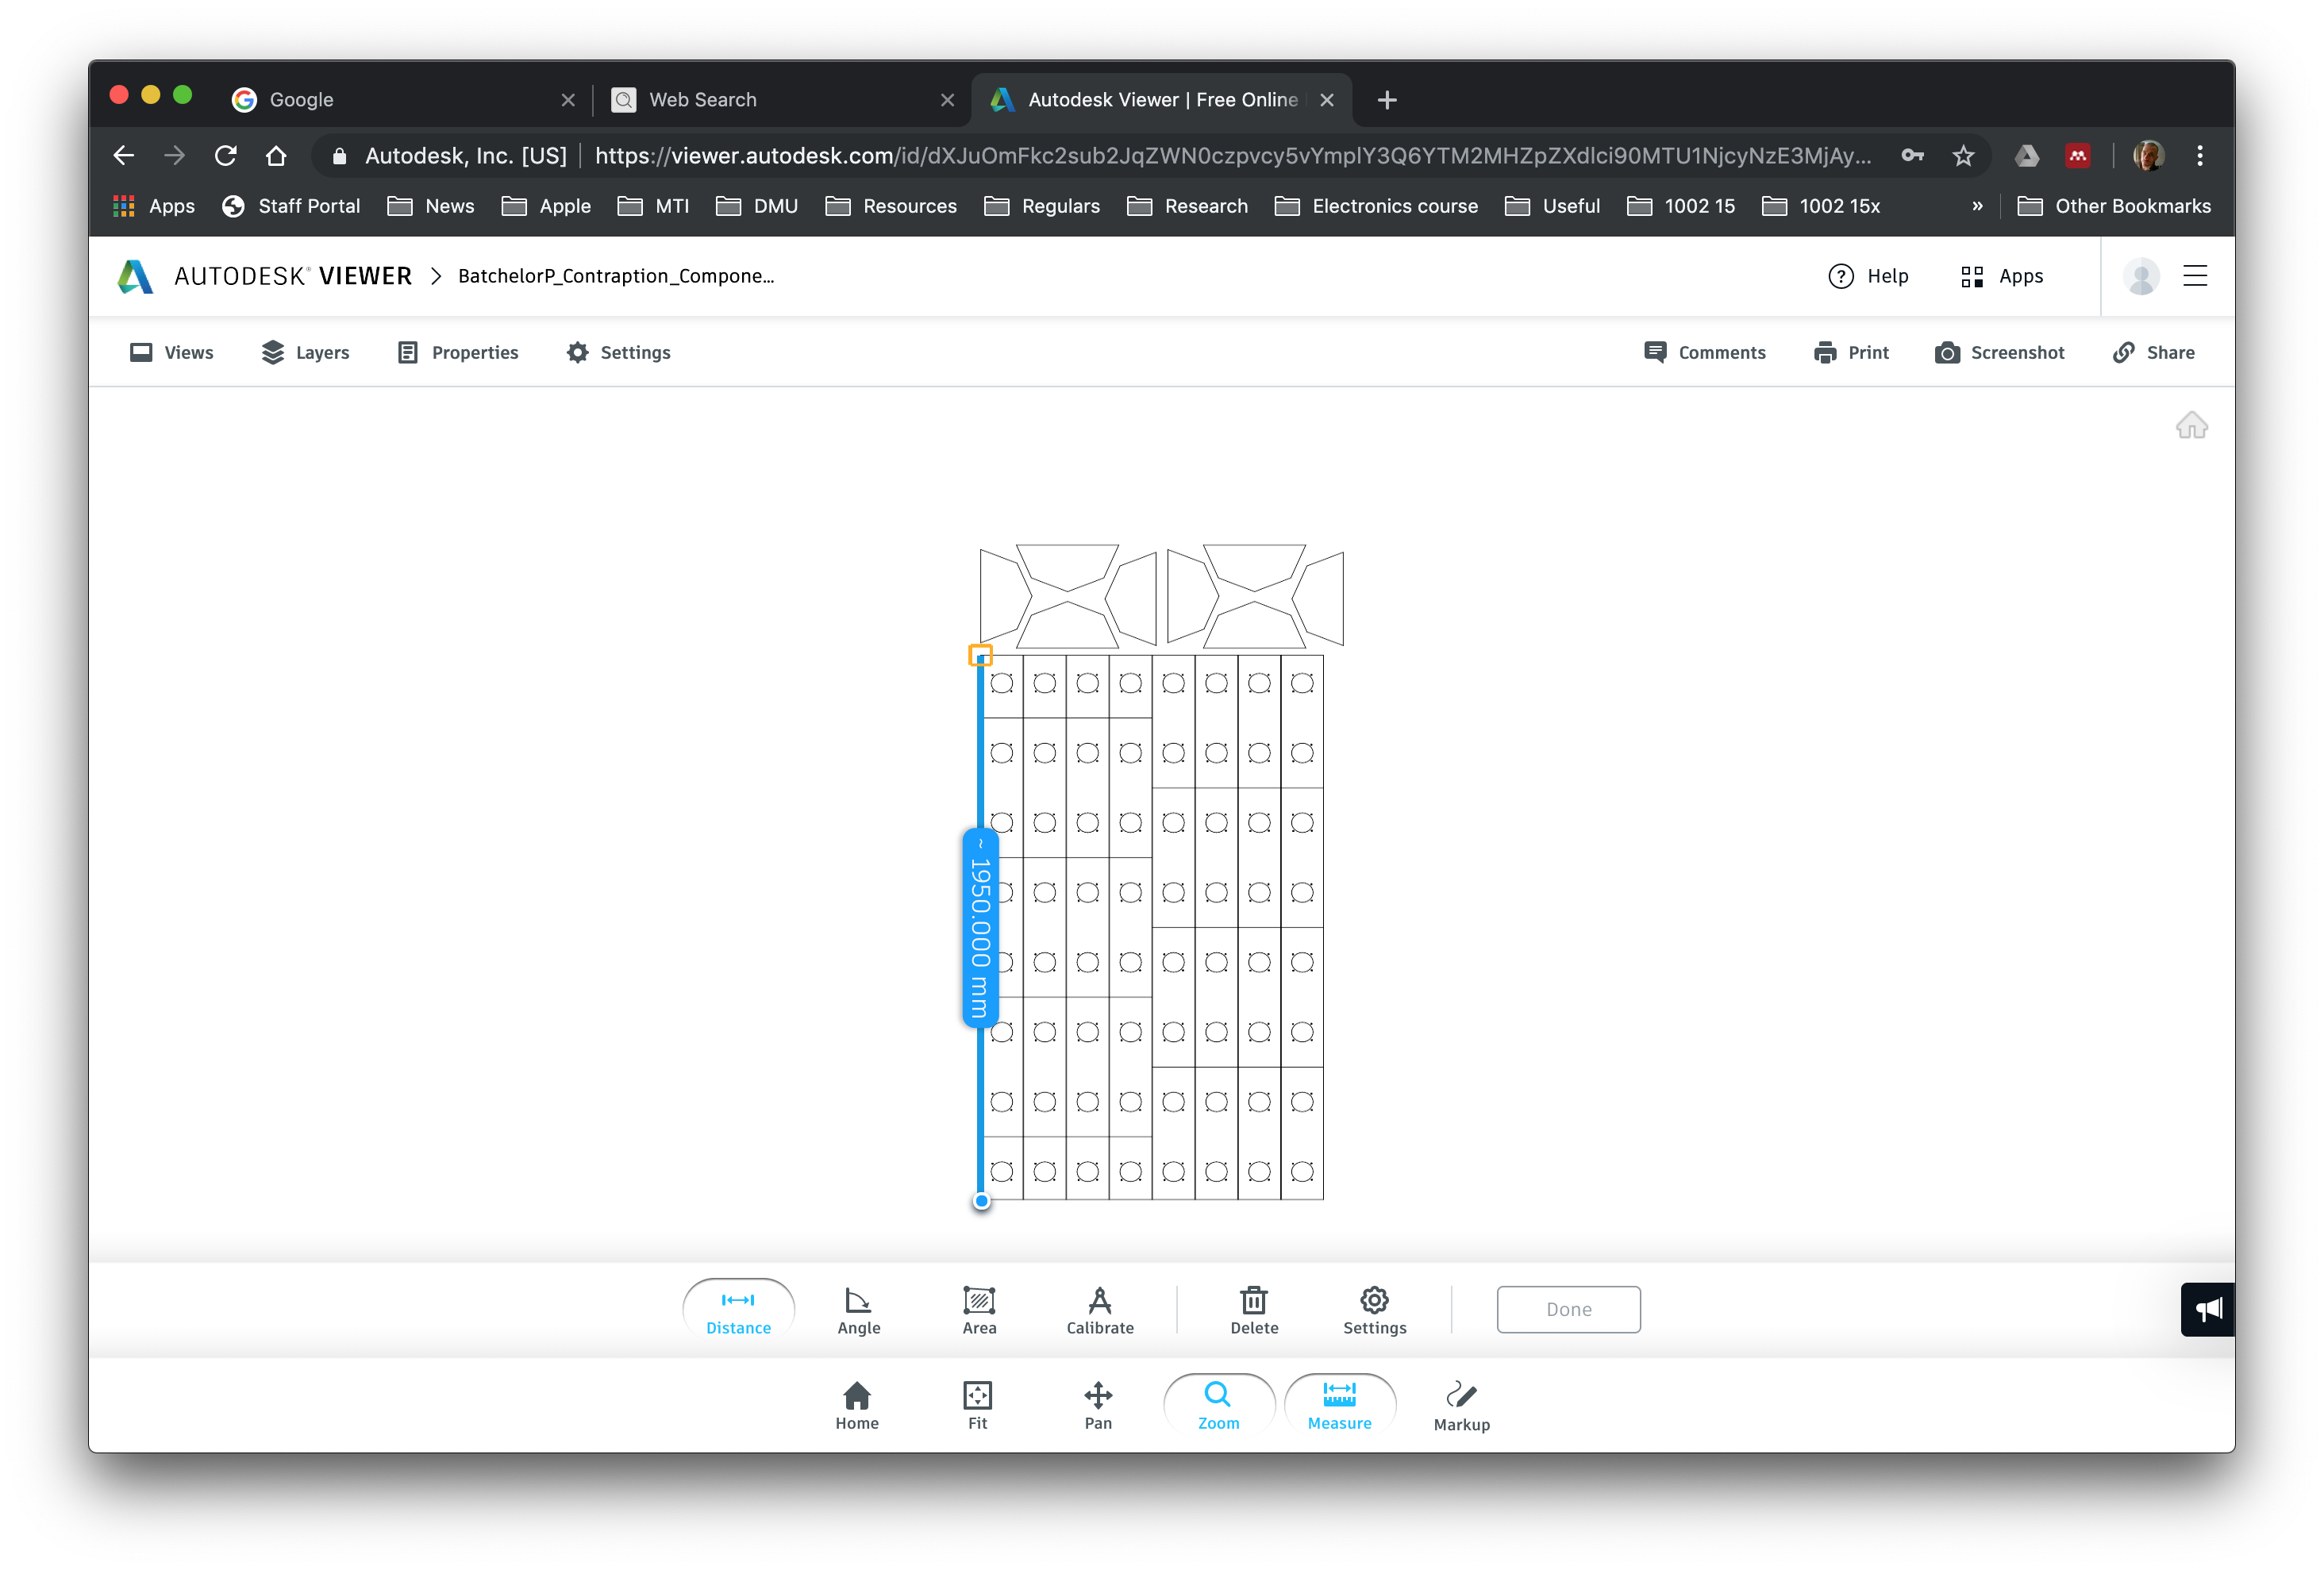The image size is (2324, 1570).
Task: Open Other Bookmarks folder
Action: click(2113, 206)
